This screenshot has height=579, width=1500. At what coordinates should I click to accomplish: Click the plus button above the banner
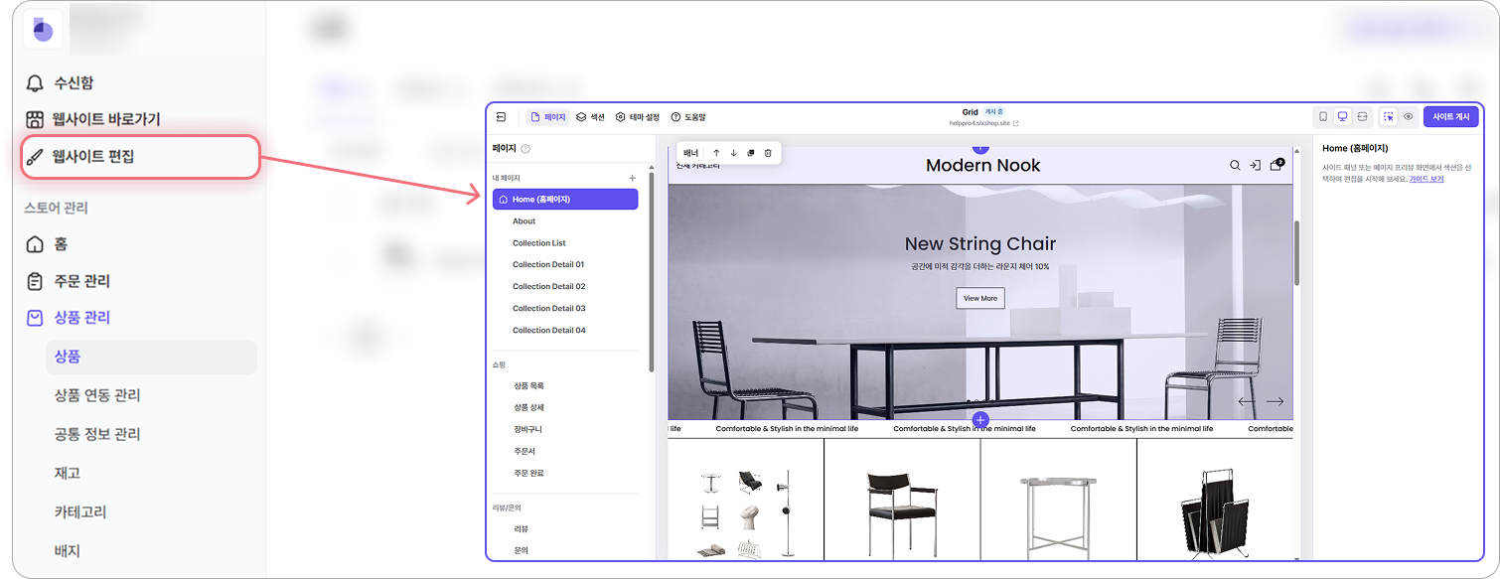click(x=980, y=148)
